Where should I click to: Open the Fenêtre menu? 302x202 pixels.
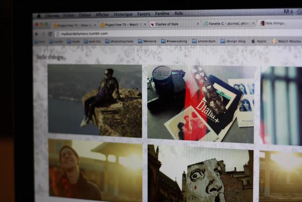click(162, 14)
